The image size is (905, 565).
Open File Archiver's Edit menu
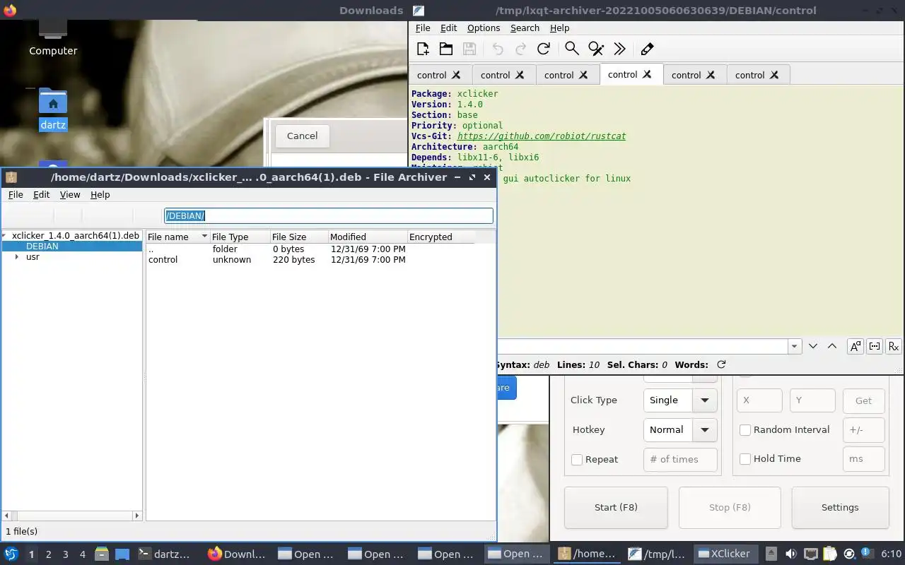click(x=42, y=194)
